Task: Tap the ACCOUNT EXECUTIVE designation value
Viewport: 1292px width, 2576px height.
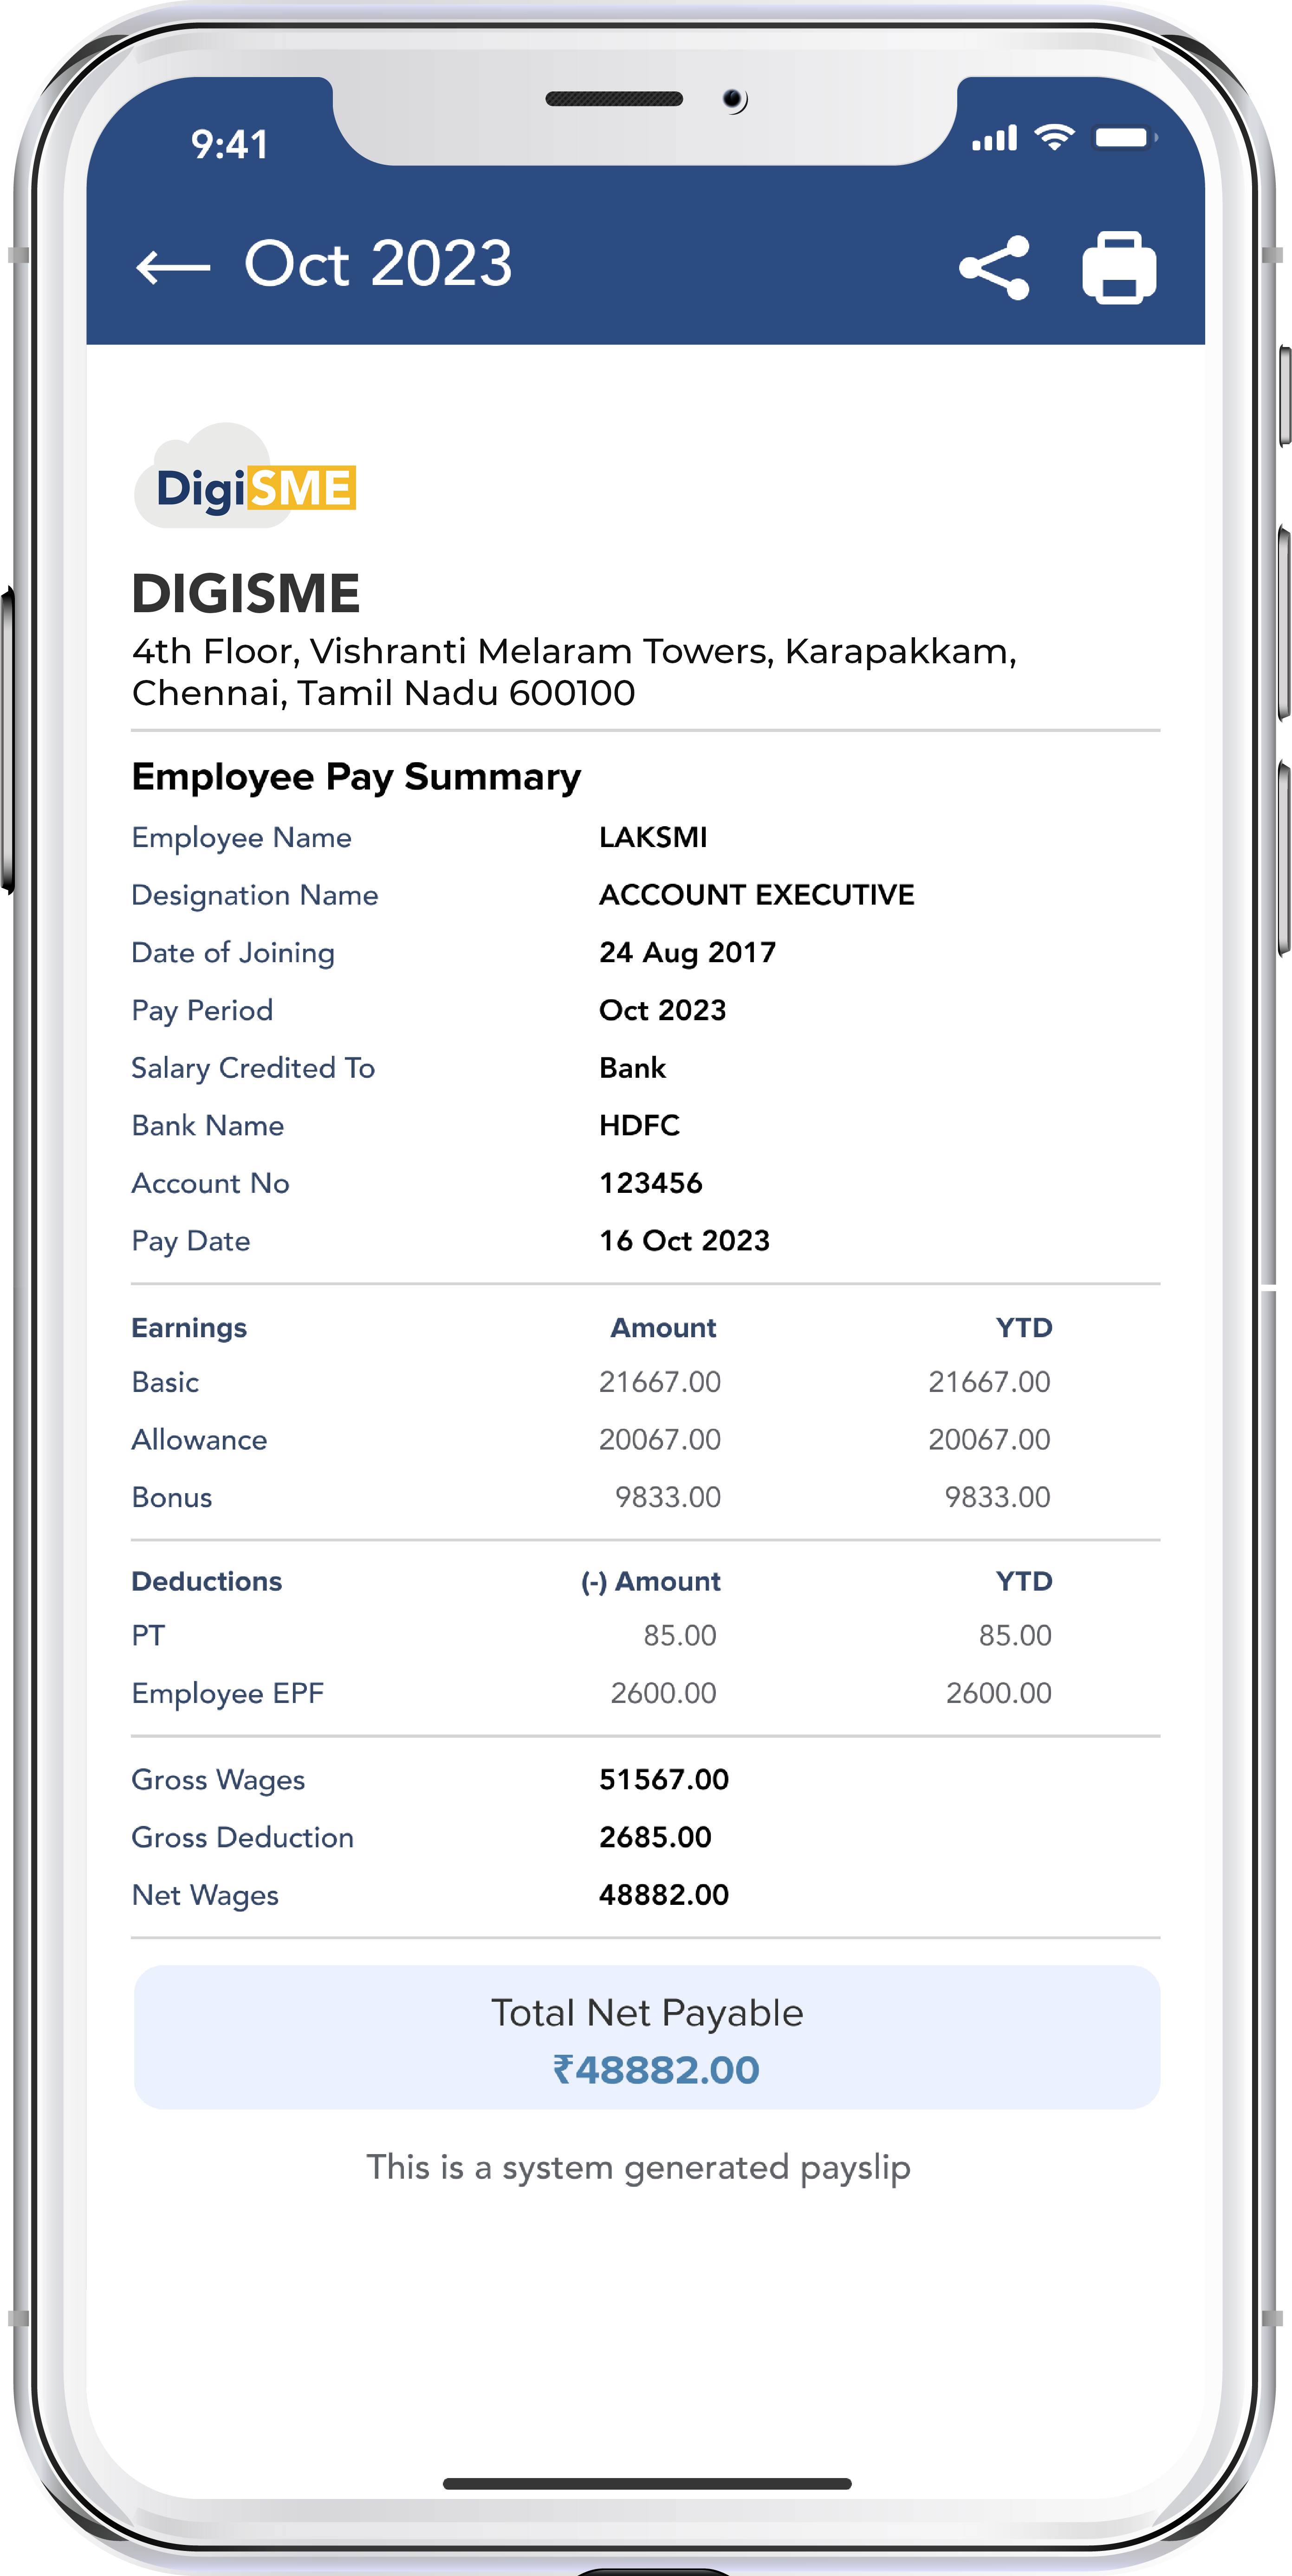Action: pyautogui.click(x=757, y=894)
